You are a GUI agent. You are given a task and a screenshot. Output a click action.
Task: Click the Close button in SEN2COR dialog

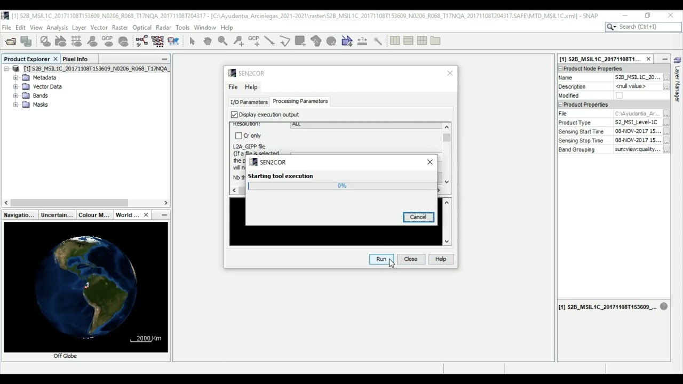pos(410,259)
